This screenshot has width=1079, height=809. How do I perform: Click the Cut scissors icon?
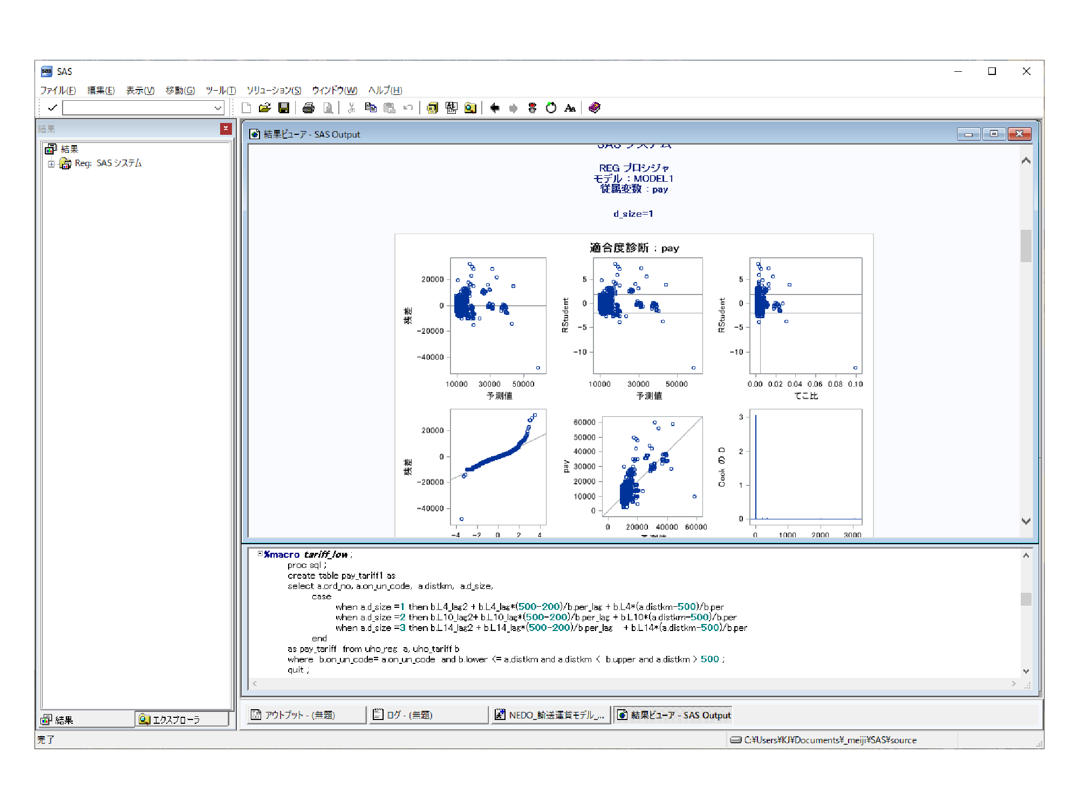352,108
